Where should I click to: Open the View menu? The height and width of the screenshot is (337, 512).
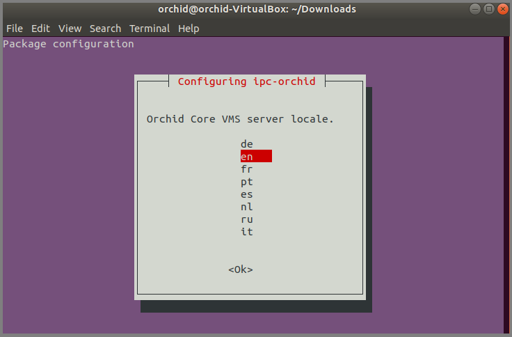tap(70, 29)
